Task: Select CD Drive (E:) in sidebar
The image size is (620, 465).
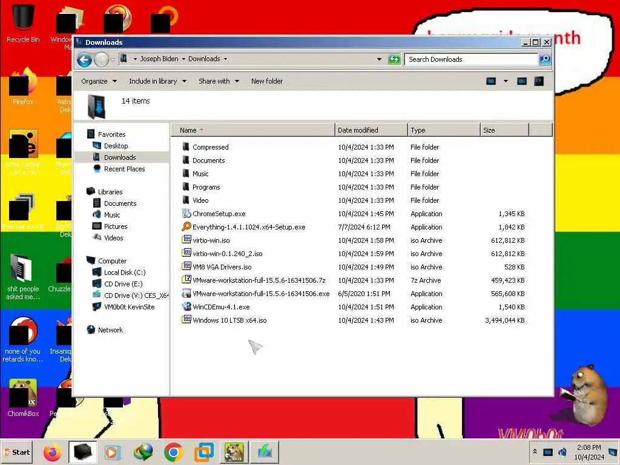Action: [x=123, y=284]
